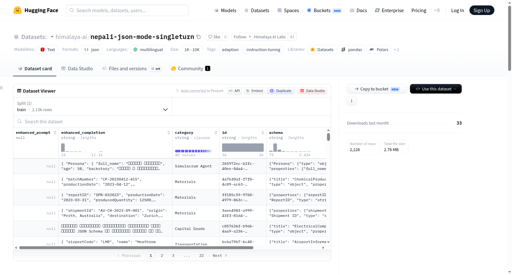Click the Duplicate button
The image size is (512, 275).
(x=280, y=91)
